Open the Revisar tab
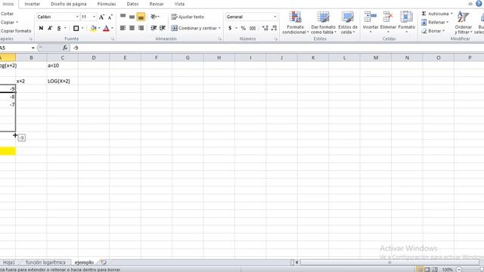 coord(157,4)
